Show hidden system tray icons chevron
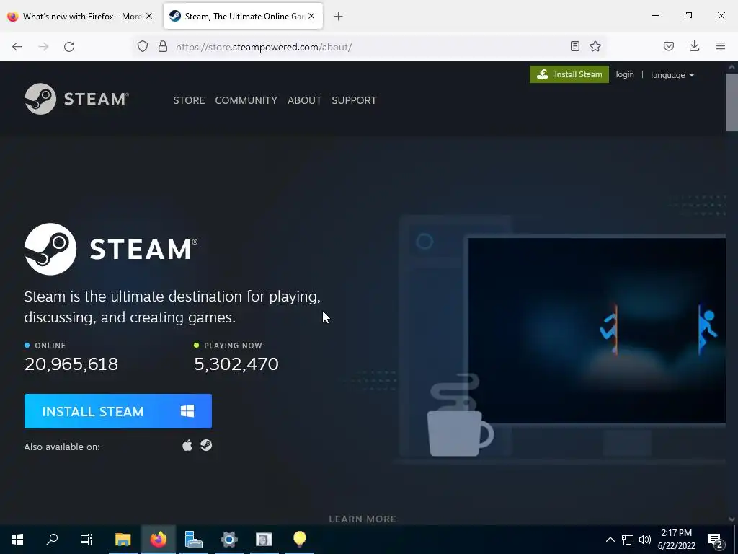738x554 pixels. pyautogui.click(x=610, y=540)
